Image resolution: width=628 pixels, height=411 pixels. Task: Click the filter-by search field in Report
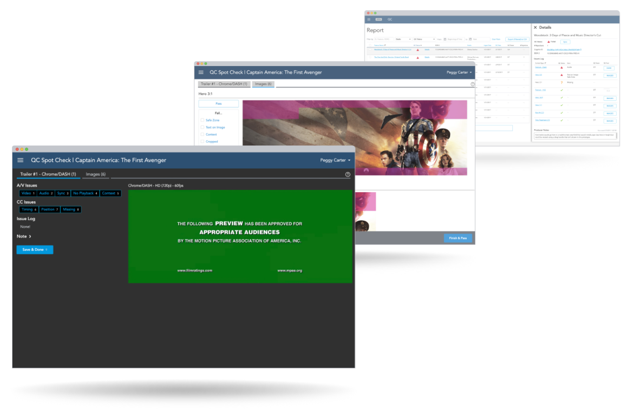(384, 39)
